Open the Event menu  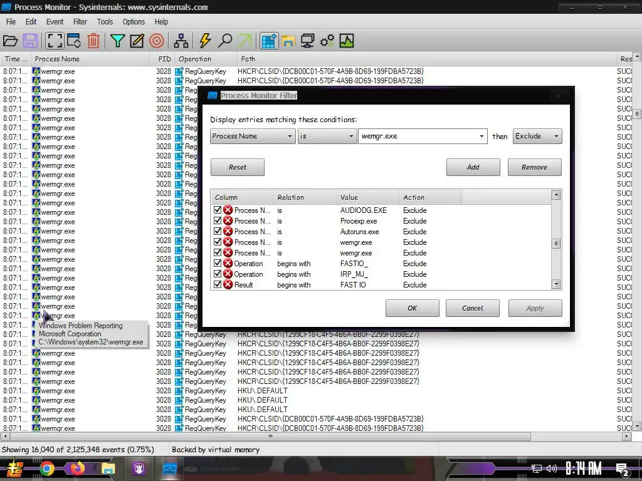tap(55, 22)
